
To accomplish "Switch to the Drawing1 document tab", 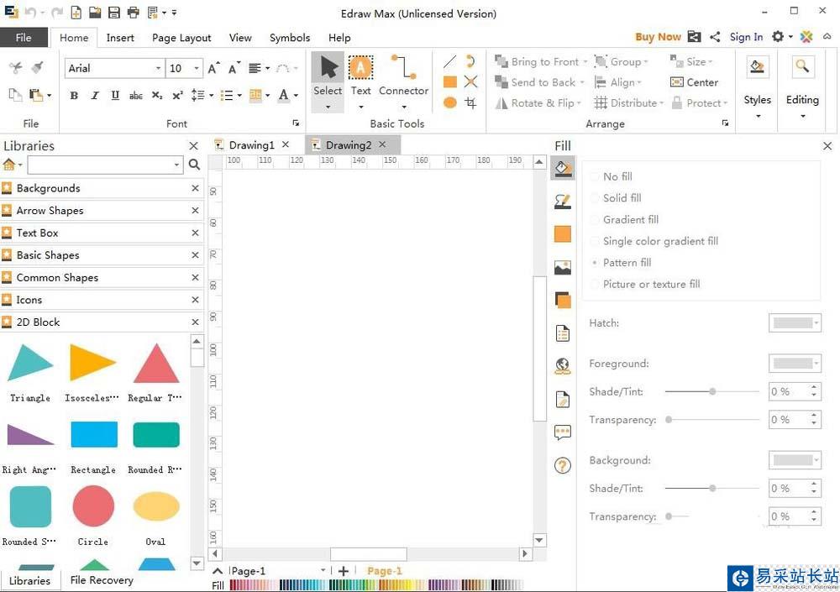I will coord(251,145).
